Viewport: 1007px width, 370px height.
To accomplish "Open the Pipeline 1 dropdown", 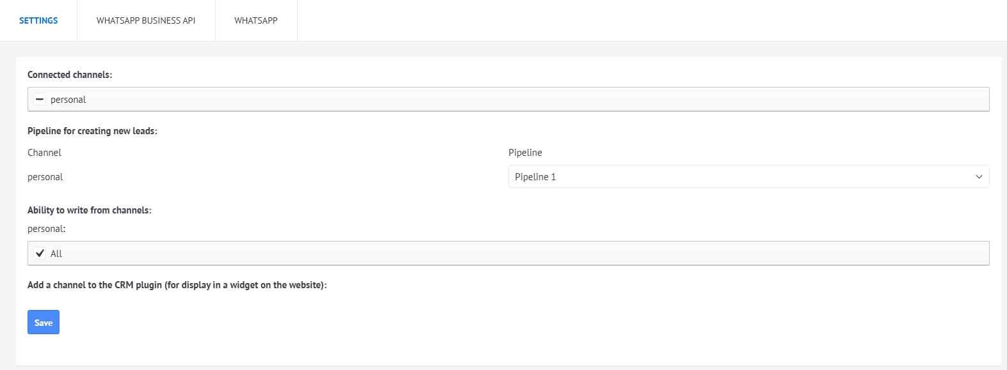I will [749, 176].
